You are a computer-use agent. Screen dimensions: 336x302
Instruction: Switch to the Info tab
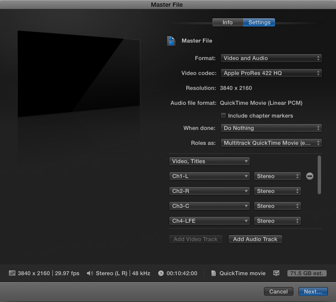228,23
